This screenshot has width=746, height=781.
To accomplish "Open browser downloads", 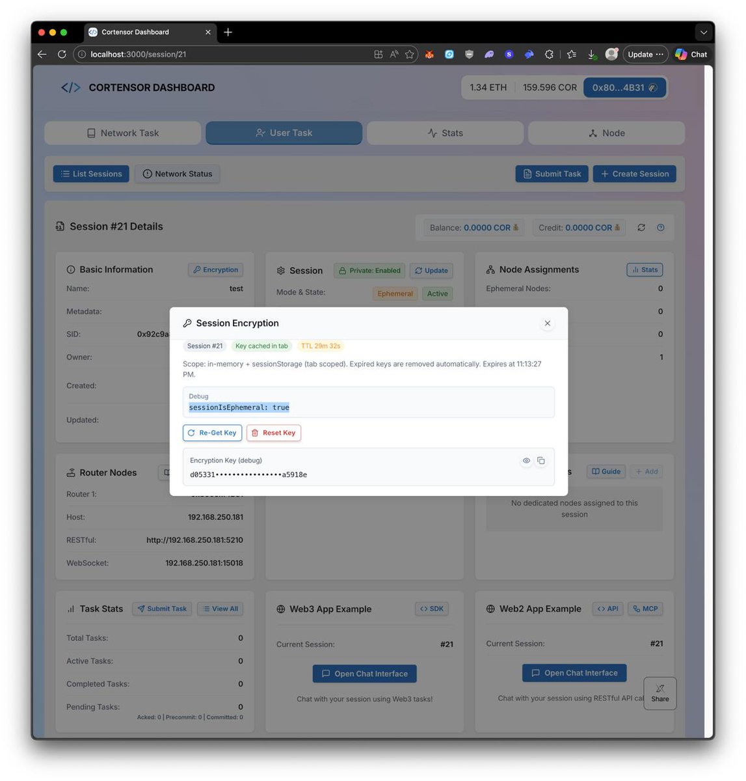I will [x=592, y=55].
